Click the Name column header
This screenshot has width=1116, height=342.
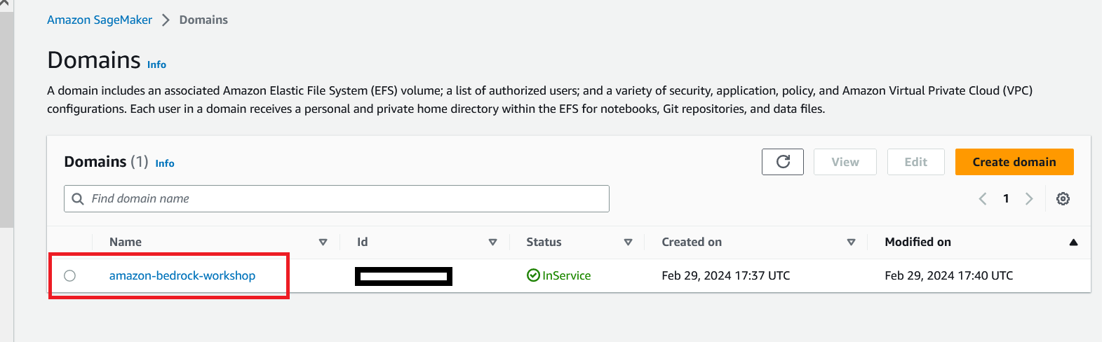(x=126, y=242)
